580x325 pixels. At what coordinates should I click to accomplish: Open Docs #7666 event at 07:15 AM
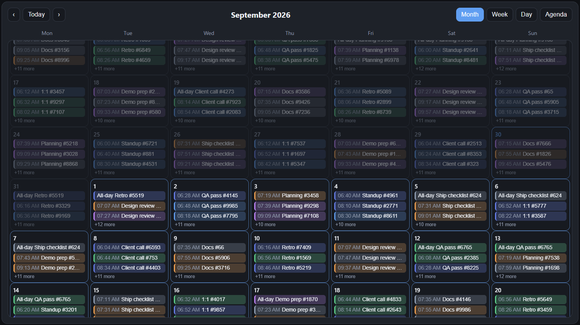[x=531, y=143]
